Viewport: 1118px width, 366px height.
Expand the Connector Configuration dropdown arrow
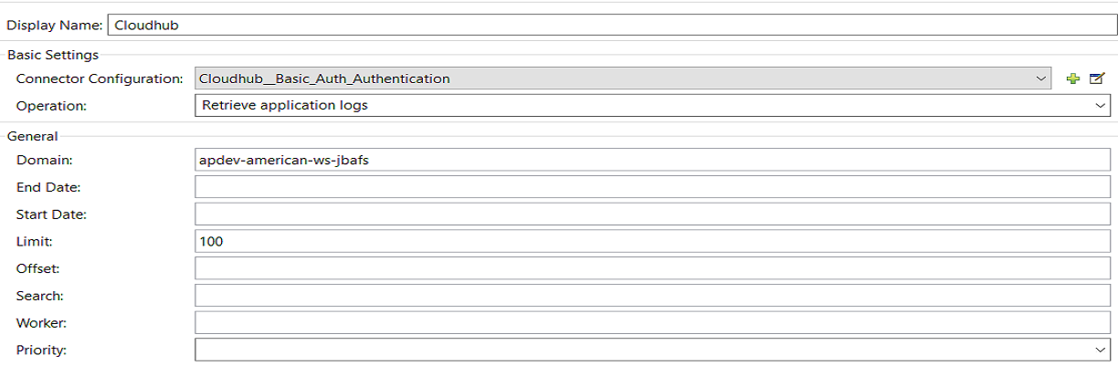pos(1041,78)
